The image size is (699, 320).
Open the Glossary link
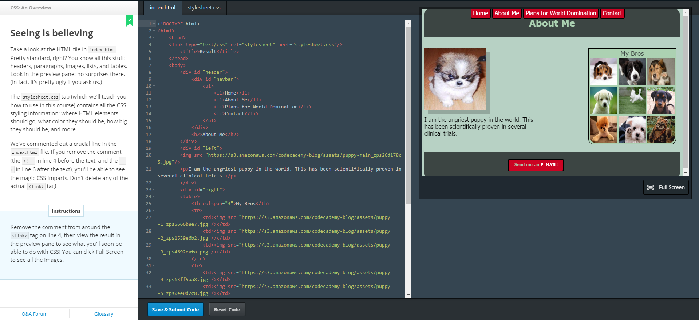point(104,314)
